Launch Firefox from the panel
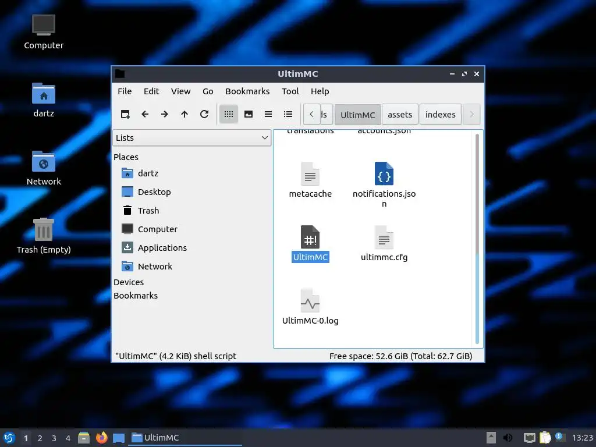596x447 pixels. pyautogui.click(x=101, y=438)
